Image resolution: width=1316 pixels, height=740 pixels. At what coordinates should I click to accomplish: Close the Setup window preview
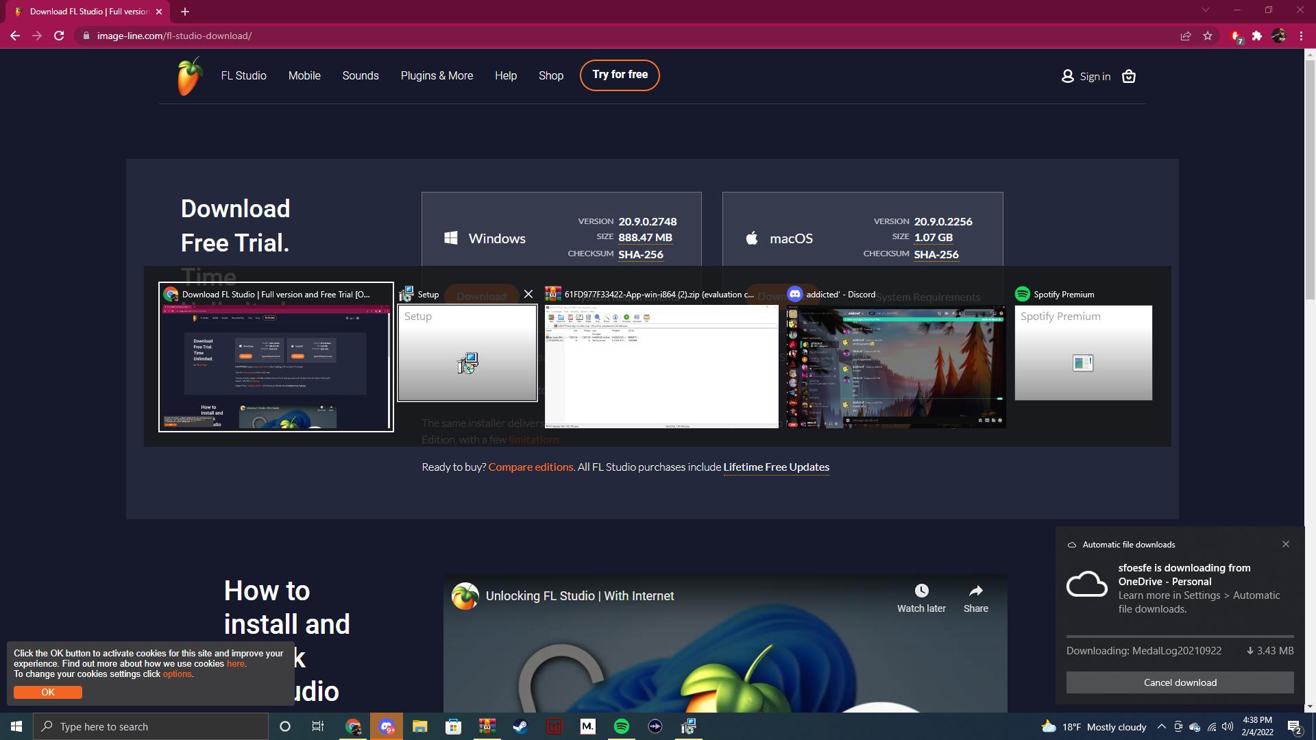pos(528,294)
